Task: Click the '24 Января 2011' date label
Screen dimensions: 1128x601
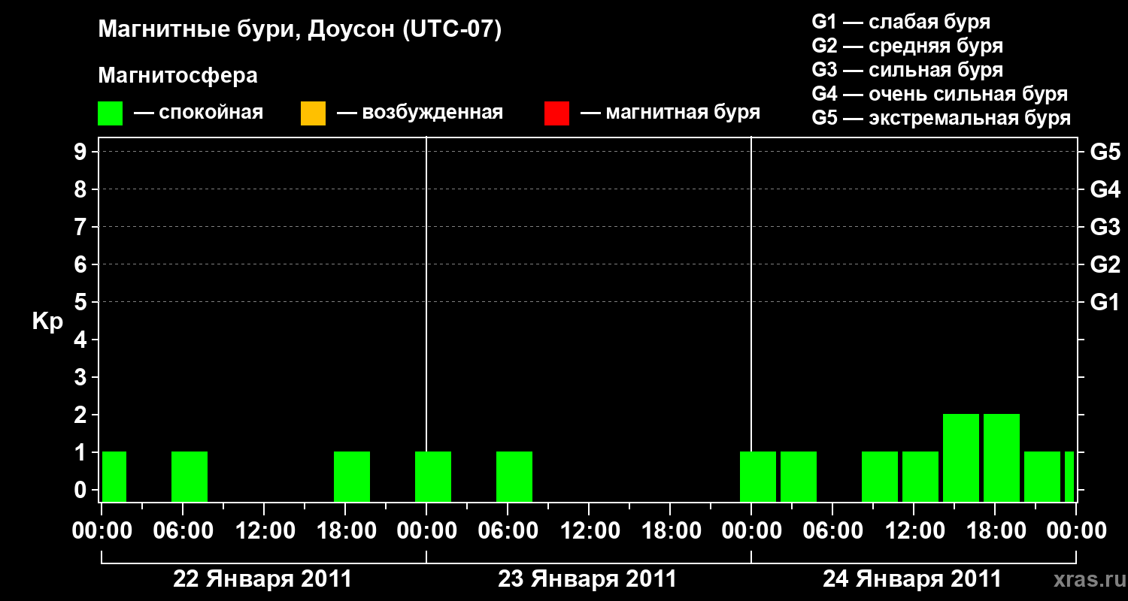Action: (912, 579)
